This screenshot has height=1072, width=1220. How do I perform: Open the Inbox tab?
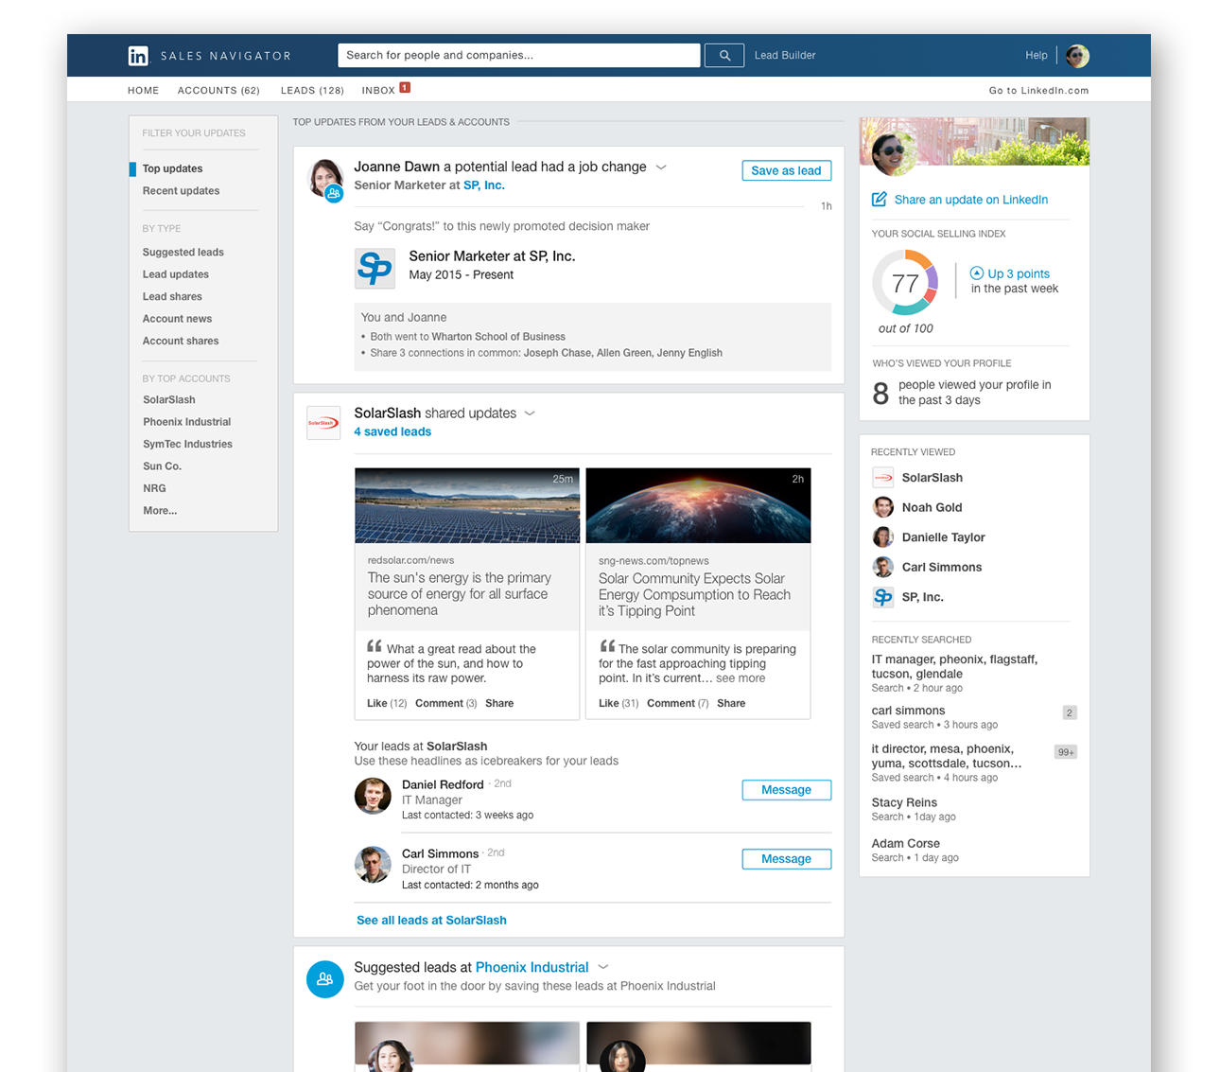(378, 91)
